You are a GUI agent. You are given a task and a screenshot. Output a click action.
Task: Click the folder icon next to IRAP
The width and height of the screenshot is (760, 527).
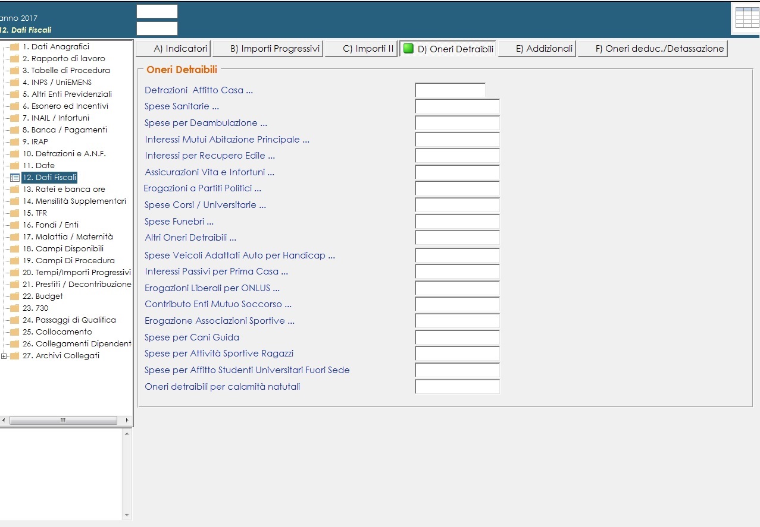[15, 142]
